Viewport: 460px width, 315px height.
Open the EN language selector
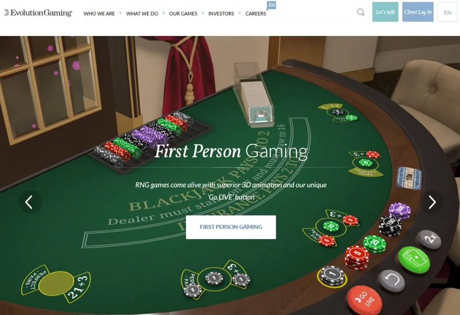pos(447,12)
